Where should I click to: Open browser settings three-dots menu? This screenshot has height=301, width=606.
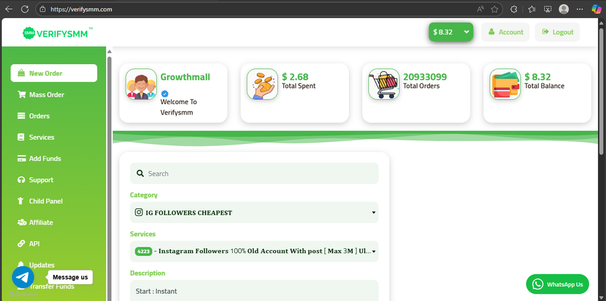(580, 9)
